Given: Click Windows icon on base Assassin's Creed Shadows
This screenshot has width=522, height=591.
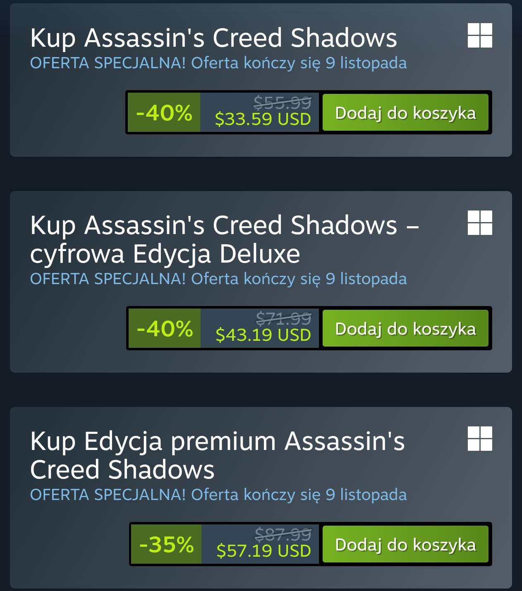Looking at the screenshot, I should (480, 35).
